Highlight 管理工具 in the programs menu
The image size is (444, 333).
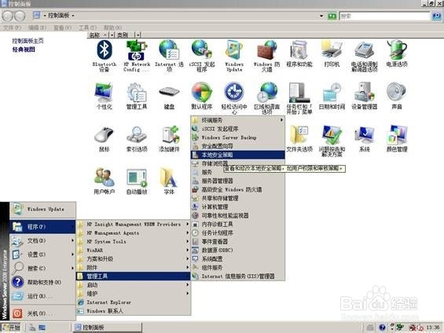click(x=133, y=276)
